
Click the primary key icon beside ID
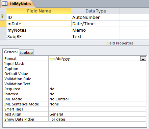tap(2, 17)
